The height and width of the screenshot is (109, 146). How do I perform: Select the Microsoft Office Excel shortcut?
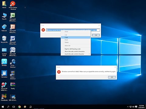13,17
